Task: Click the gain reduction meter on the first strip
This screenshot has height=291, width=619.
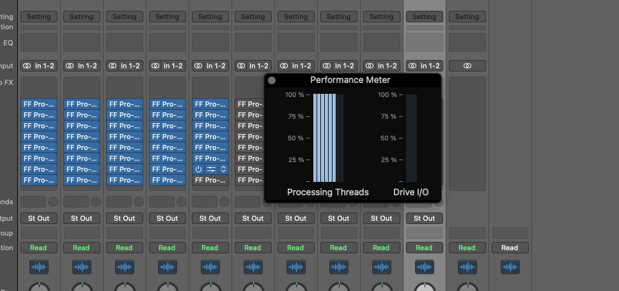Action: point(38,28)
